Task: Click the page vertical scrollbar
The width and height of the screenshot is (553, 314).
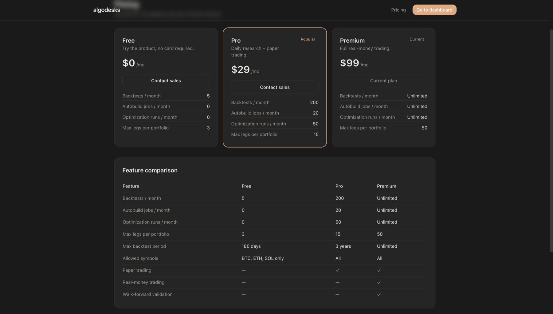Action: click(551, 141)
